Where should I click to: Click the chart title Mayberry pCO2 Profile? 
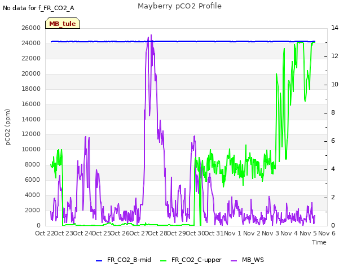[179, 6]
